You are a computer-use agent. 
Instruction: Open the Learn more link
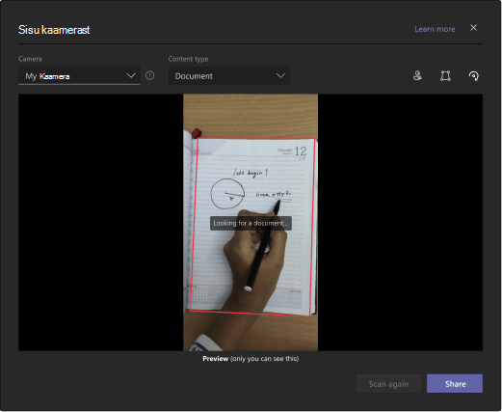click(x=435, y=29)
